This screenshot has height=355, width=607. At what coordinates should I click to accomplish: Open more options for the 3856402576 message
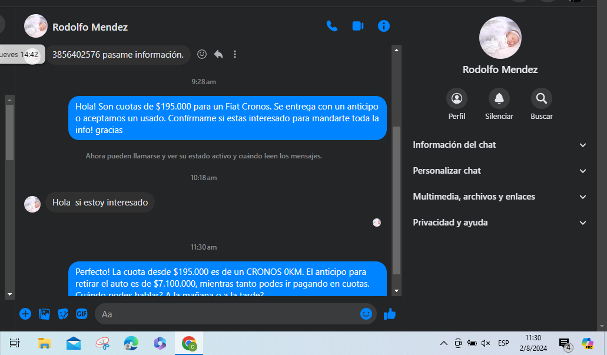234,54
